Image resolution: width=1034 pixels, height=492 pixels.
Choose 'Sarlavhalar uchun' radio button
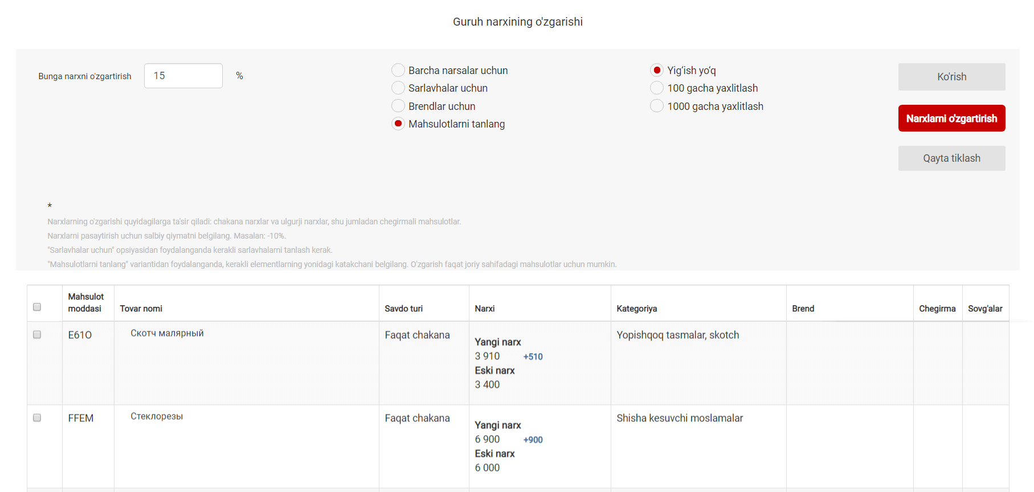(x=398, y=88)
